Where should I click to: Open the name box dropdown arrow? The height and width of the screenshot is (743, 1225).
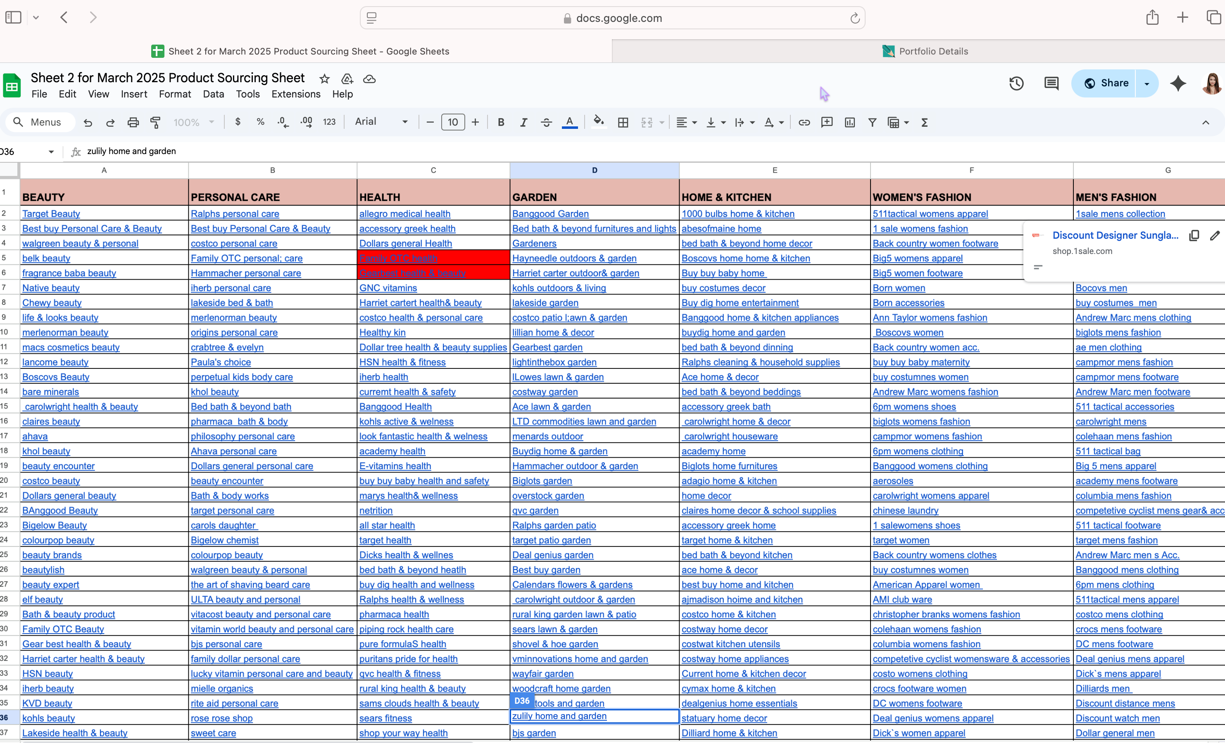tap(51, 152)
